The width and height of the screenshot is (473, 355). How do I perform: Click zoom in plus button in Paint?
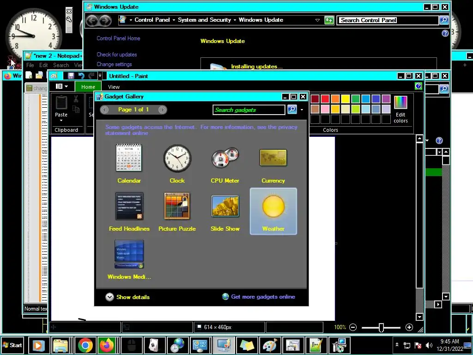409,327
